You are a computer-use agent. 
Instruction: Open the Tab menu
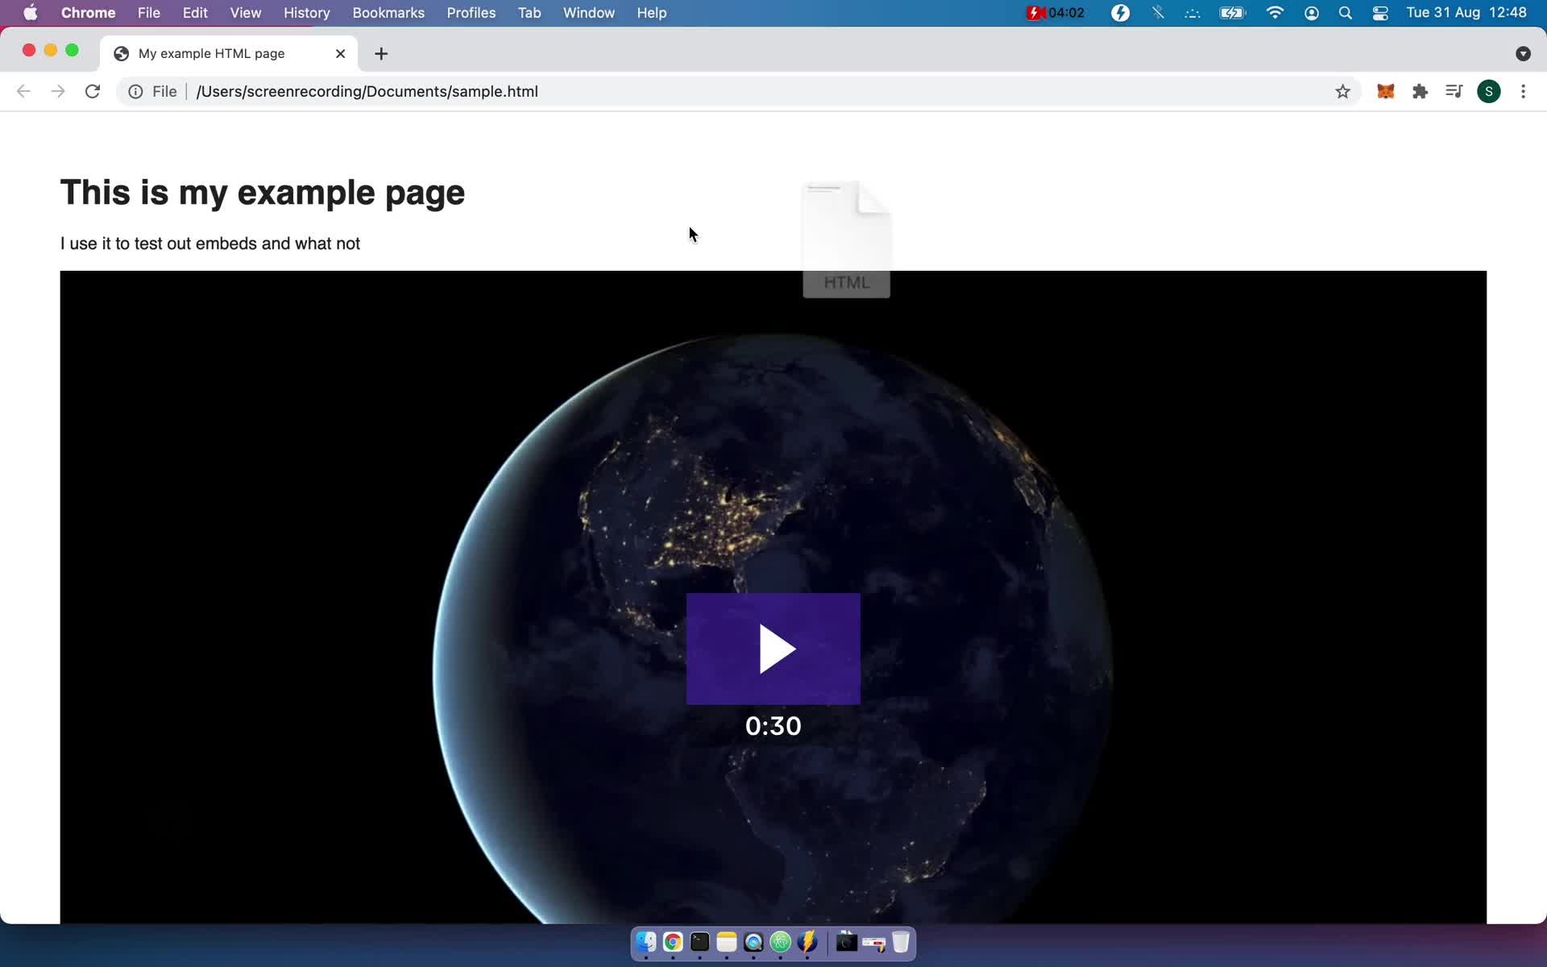coord(529,13)
